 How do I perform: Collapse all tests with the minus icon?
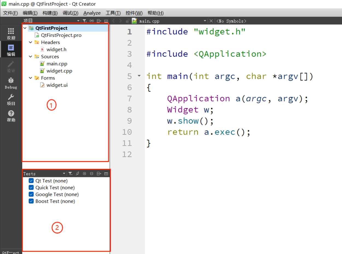pos(92,173)
